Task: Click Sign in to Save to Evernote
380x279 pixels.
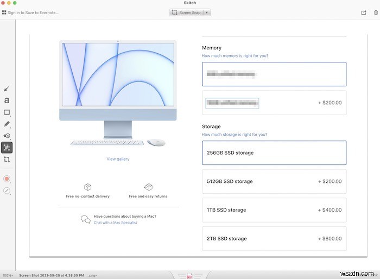Action: (x=33, y=12)
